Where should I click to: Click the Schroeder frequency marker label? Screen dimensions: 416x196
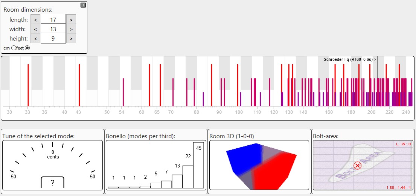(x=349, y=59)
